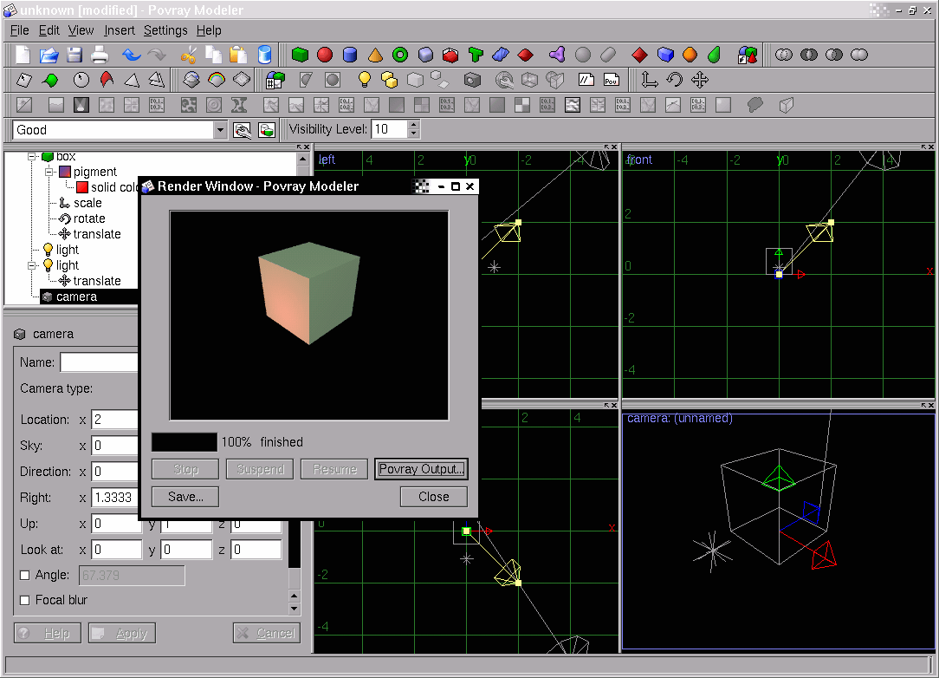Select translate under the box node
The image size is (939, 678).
(x=97, y=234)
